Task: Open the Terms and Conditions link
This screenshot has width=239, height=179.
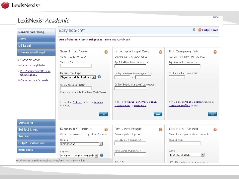Action: point(117,39)
